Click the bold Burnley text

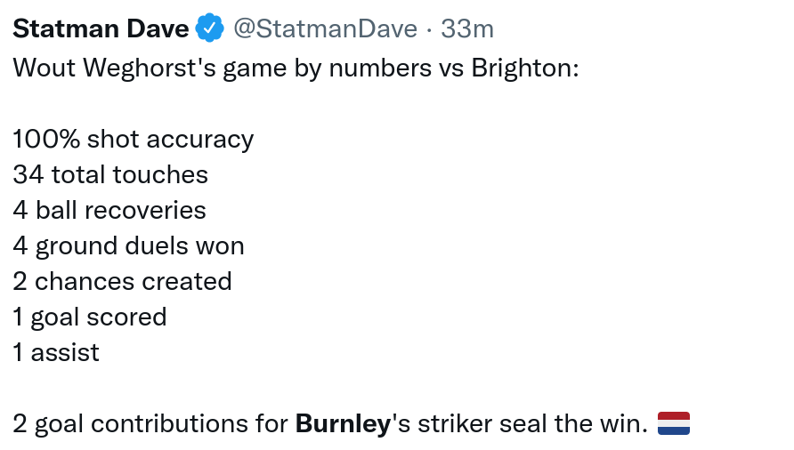343,423
